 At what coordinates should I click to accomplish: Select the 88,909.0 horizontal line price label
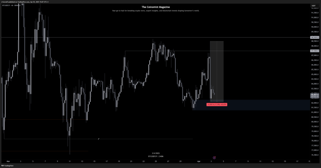315,37
